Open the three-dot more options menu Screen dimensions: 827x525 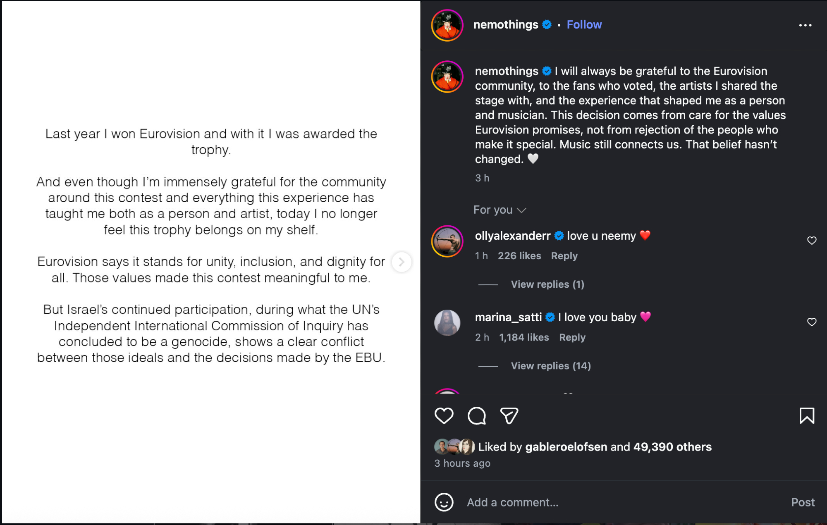805,25
